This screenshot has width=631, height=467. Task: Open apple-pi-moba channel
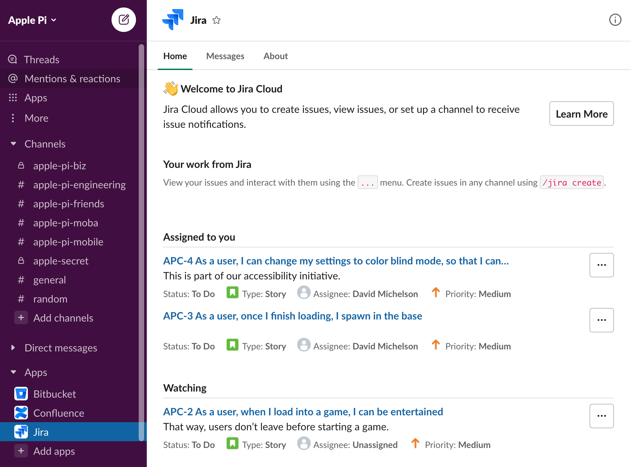(x=69, y=223)
